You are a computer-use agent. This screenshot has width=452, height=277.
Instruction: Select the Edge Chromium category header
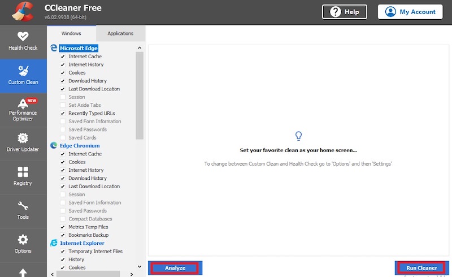click(x=80, y=146)
